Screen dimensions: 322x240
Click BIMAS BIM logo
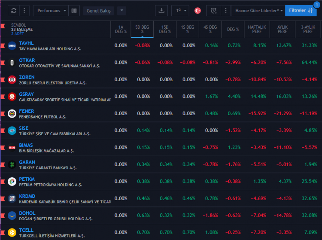(x=12, y=148)
